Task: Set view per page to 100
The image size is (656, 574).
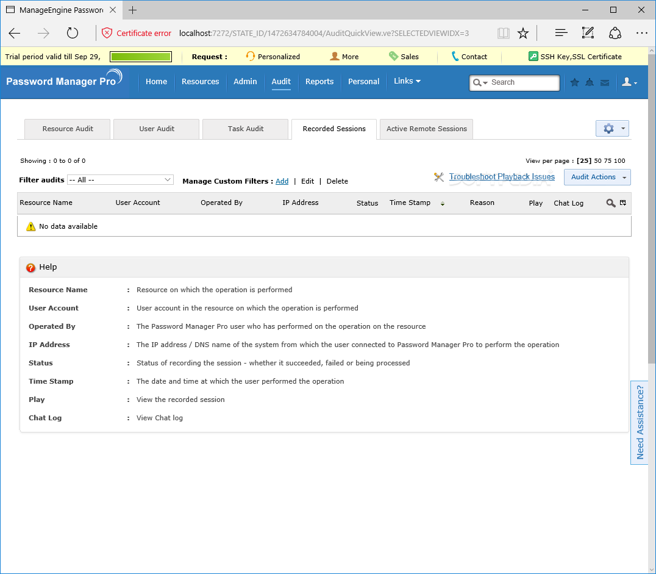Action: [x=619, y=161]
